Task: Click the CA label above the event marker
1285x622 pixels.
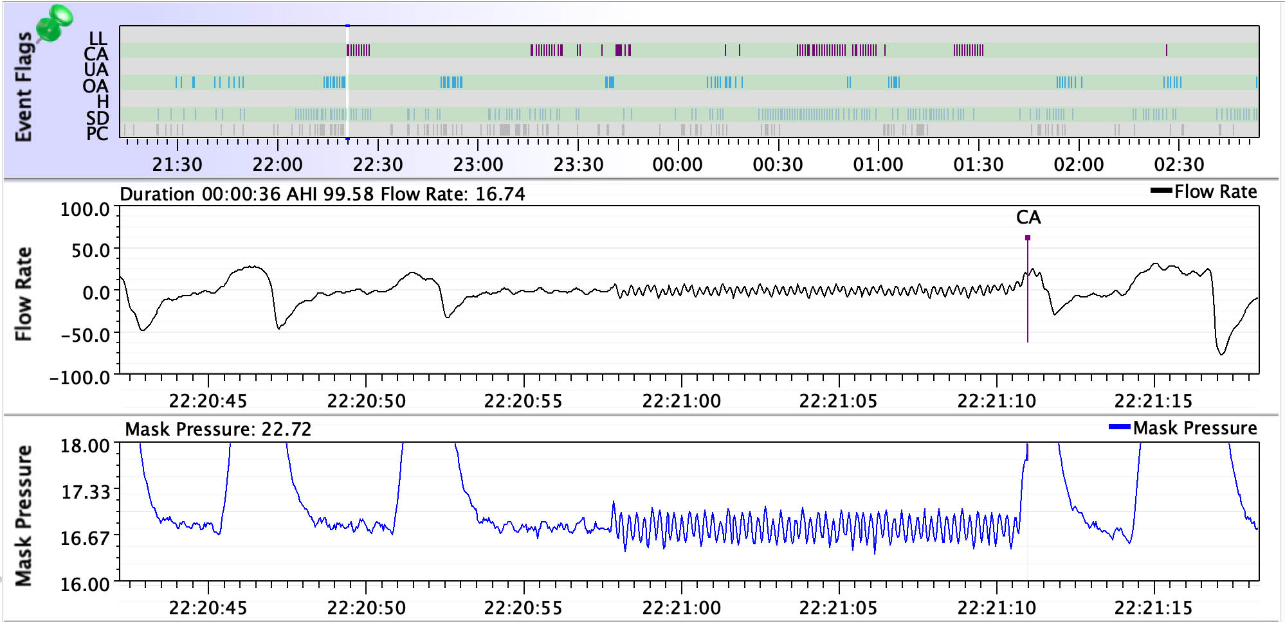Action: (x=1028, y=217)
